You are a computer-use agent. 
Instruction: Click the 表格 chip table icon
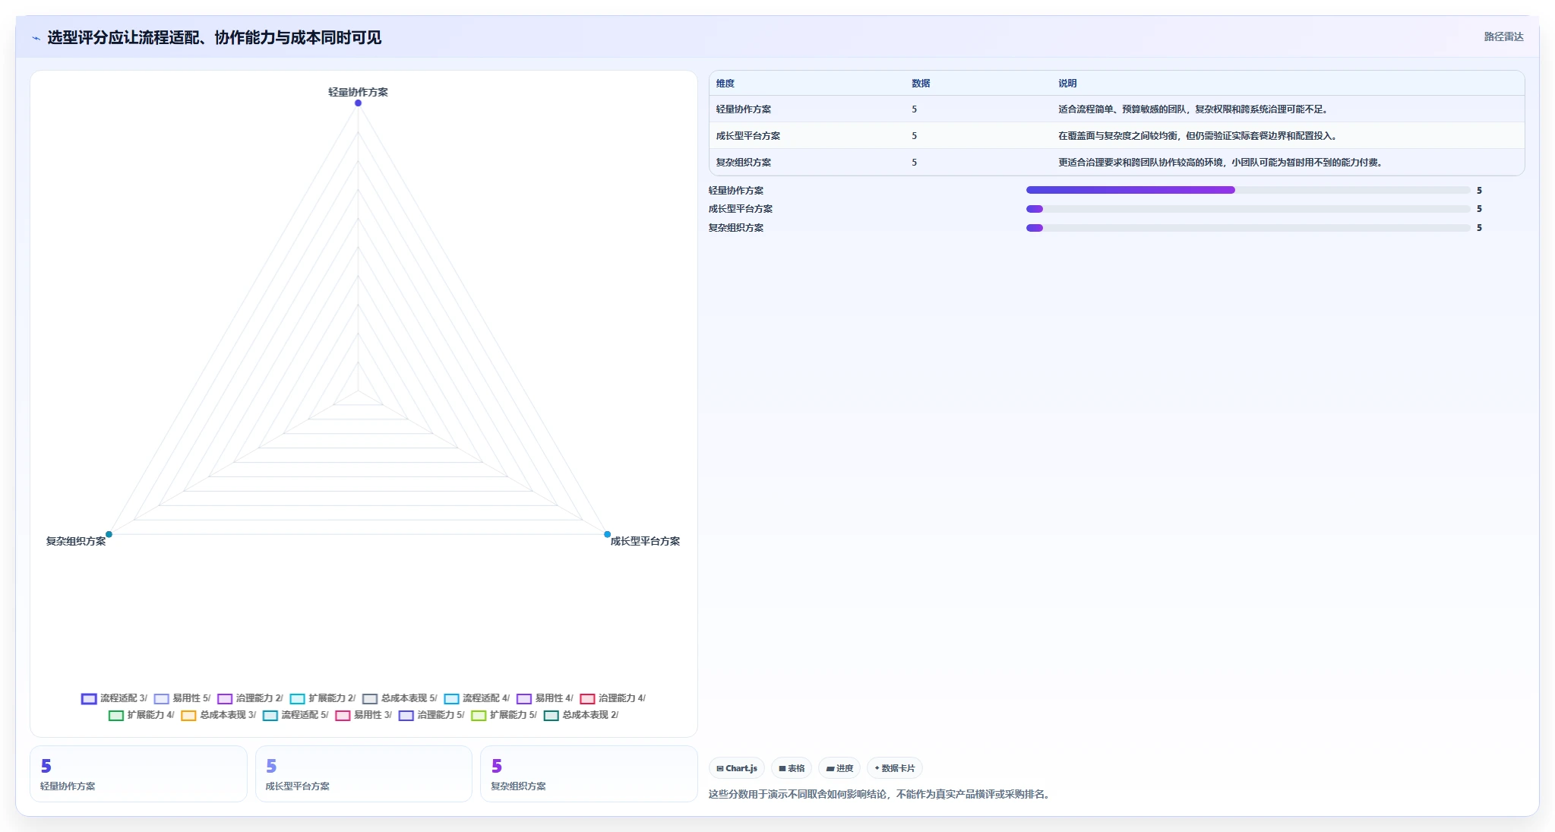click(782, 769)
